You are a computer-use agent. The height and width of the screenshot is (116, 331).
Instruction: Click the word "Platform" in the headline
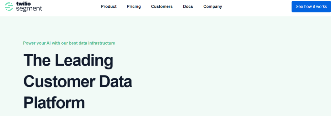54,103
